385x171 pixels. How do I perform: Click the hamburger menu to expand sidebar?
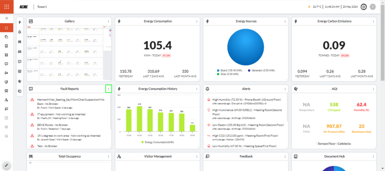6,18
